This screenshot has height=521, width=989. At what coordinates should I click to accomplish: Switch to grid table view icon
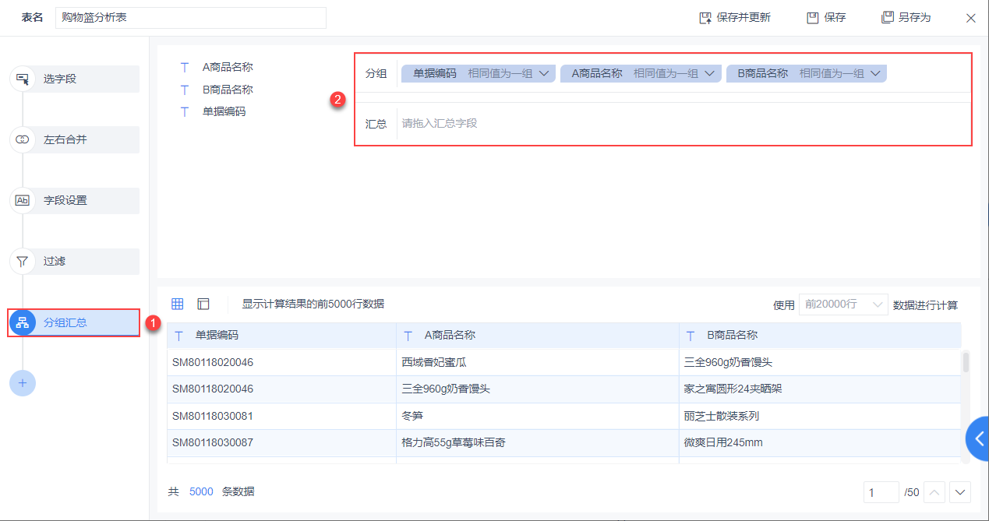point(178,304)
